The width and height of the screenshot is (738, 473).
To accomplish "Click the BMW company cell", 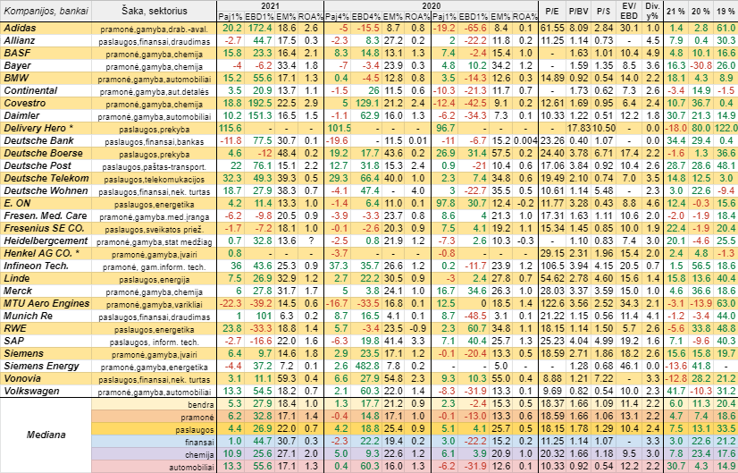I will pyautogui.click(x=46, y=78).
